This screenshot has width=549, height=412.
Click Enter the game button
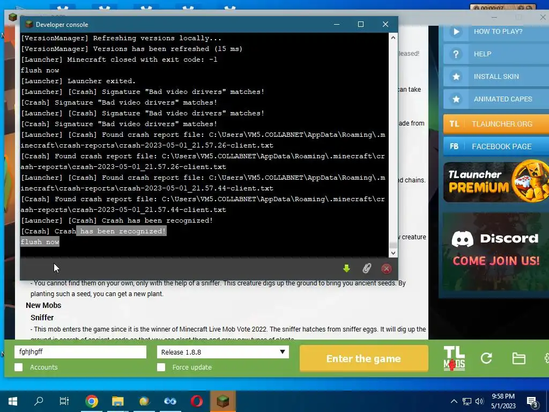coord(364,358)
